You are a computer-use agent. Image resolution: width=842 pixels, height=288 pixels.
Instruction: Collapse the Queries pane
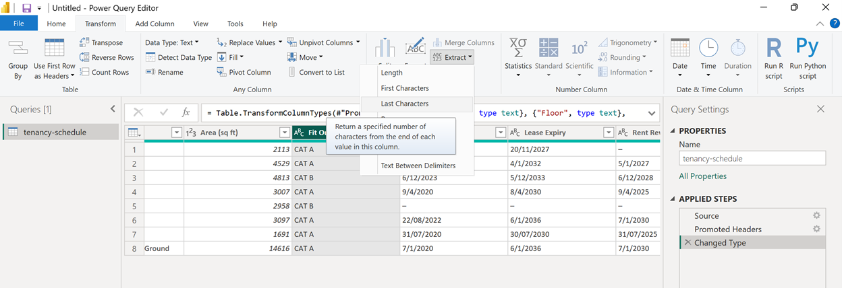tap(113, 109)
